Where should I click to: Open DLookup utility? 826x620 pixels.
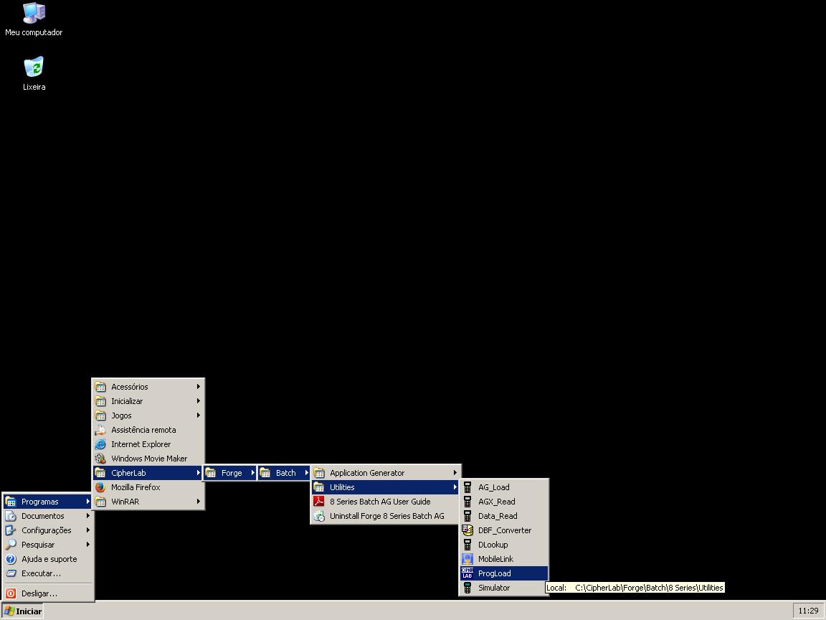point(504,545)
